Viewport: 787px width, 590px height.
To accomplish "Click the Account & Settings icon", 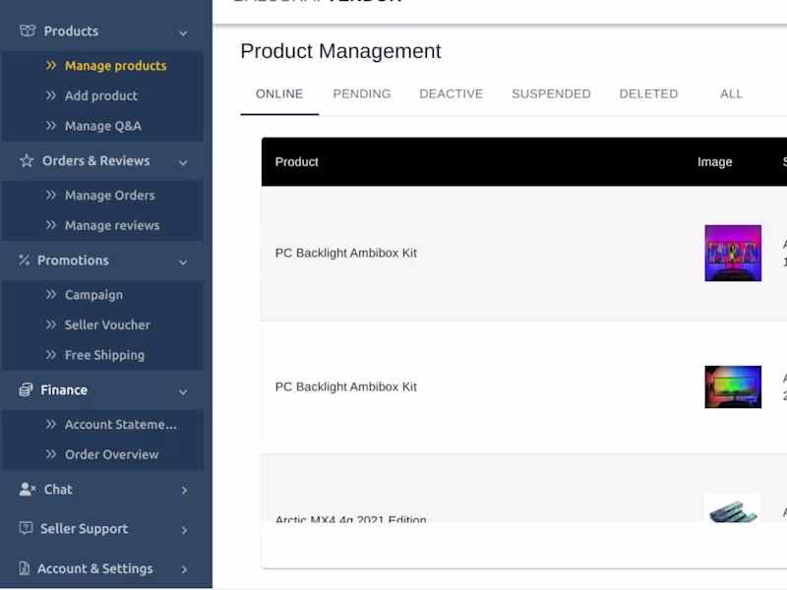I will pos(25,568).
